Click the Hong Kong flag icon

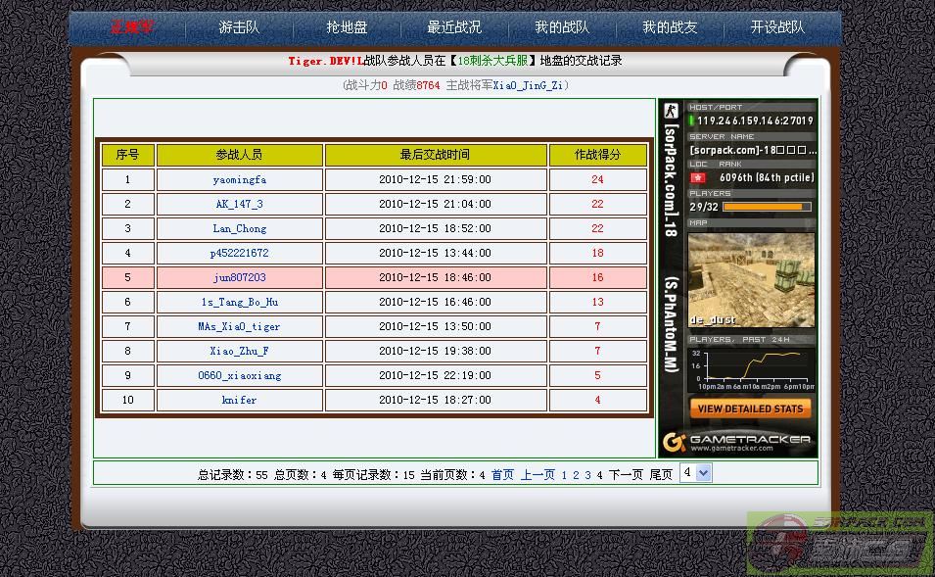click(x=698, y=178)
